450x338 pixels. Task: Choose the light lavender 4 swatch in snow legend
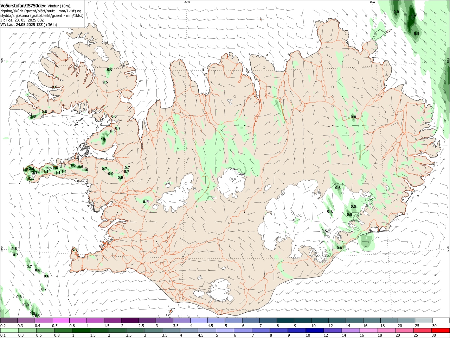[x=199, y=321]
